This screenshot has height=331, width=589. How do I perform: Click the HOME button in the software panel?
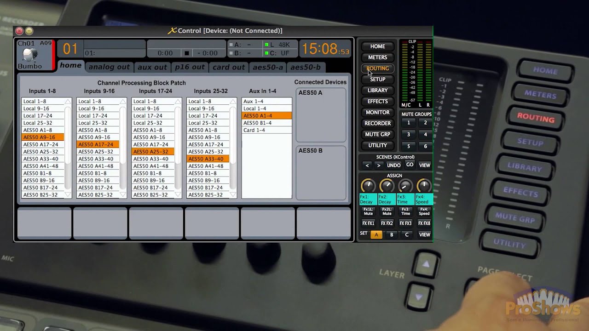(378, 46)
